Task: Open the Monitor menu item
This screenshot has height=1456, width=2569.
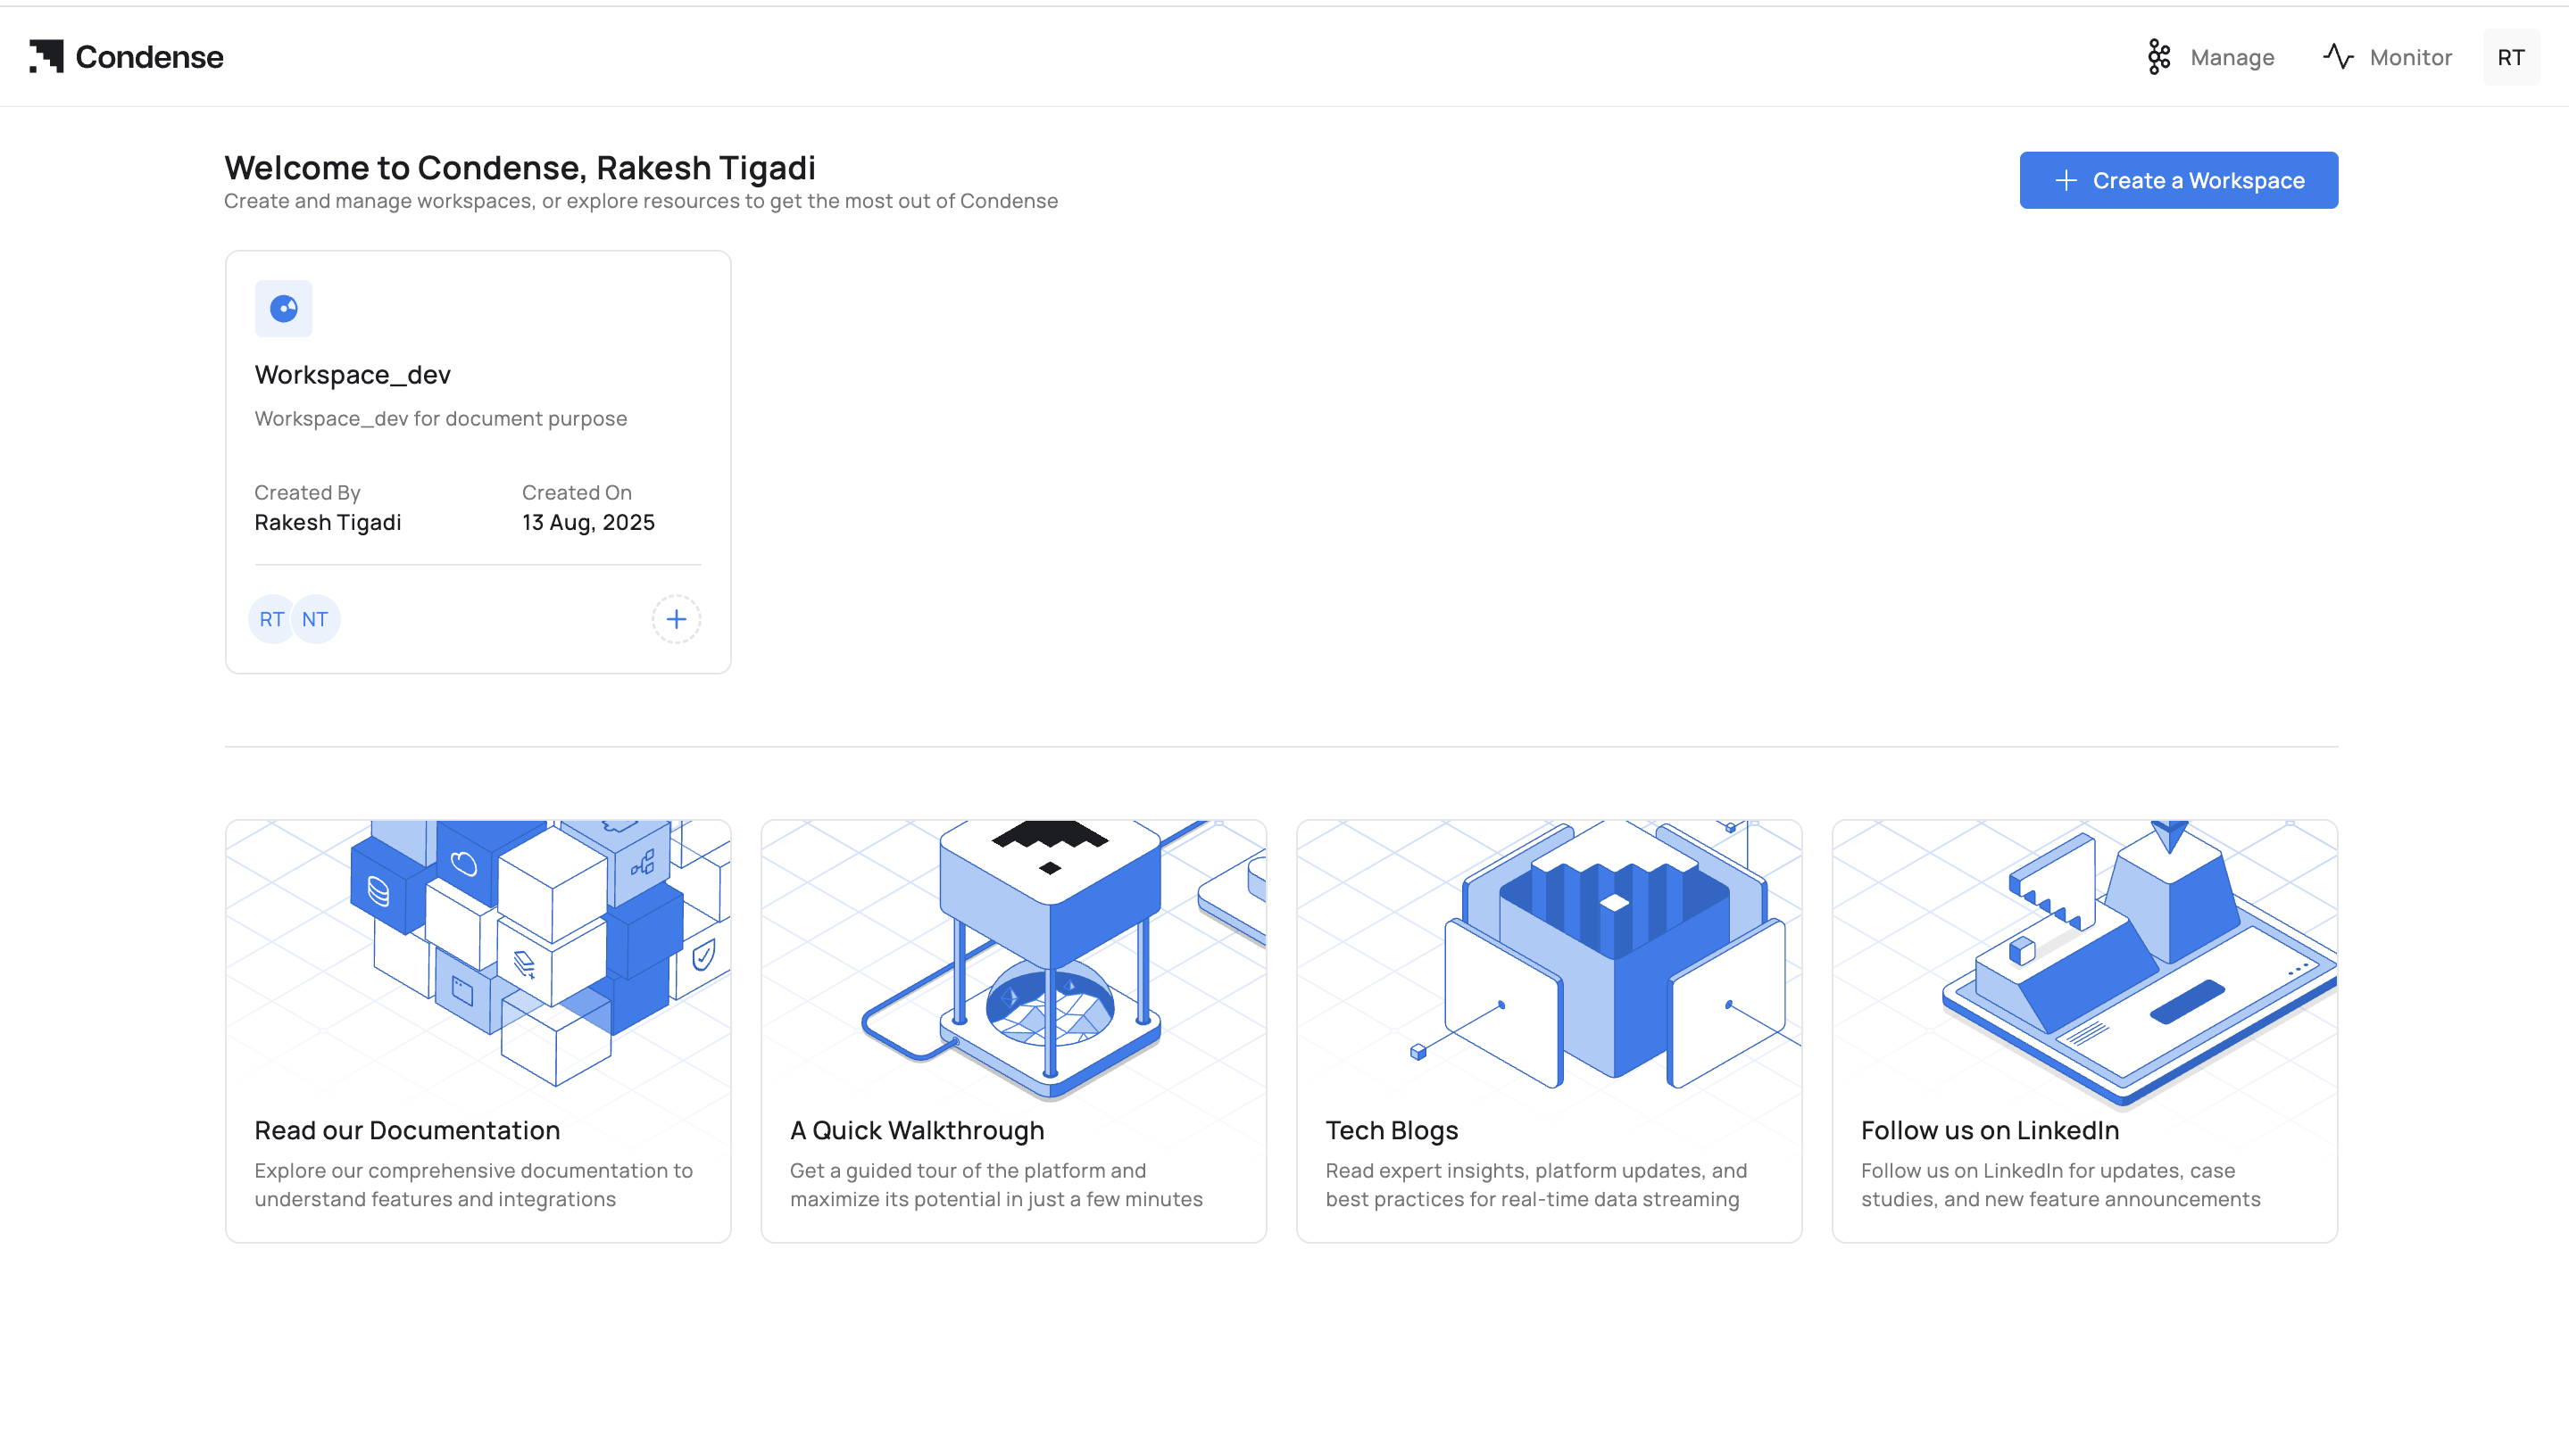Action: (2410, 57)
